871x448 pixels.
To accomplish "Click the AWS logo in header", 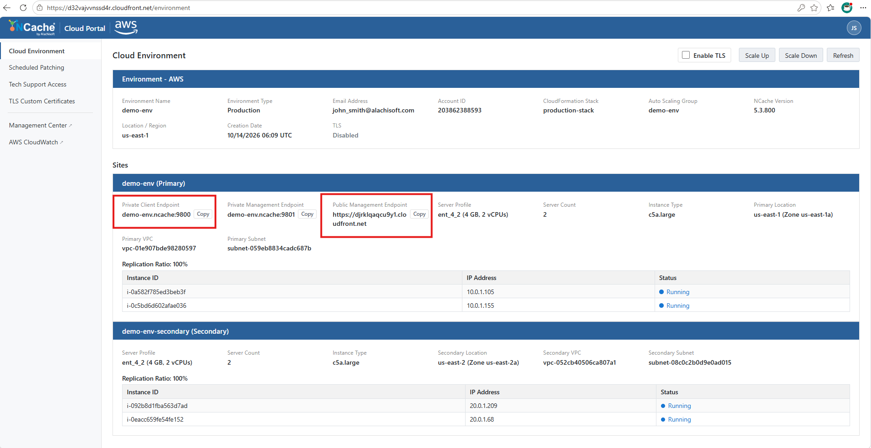I will pyautogui.click(x=126, y=27).
